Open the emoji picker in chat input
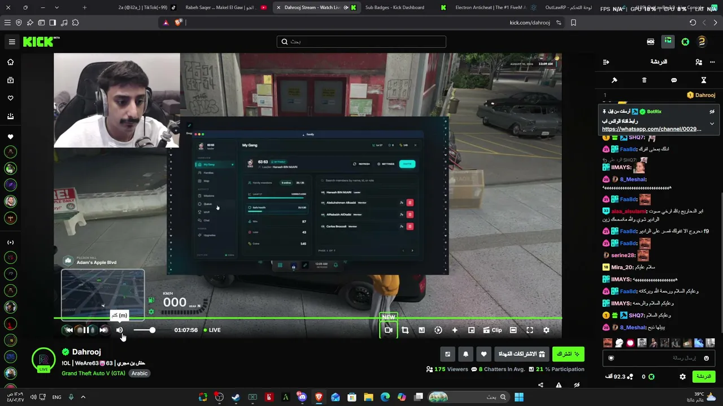This screenshot has height=406, width=723. coord(706,358)
